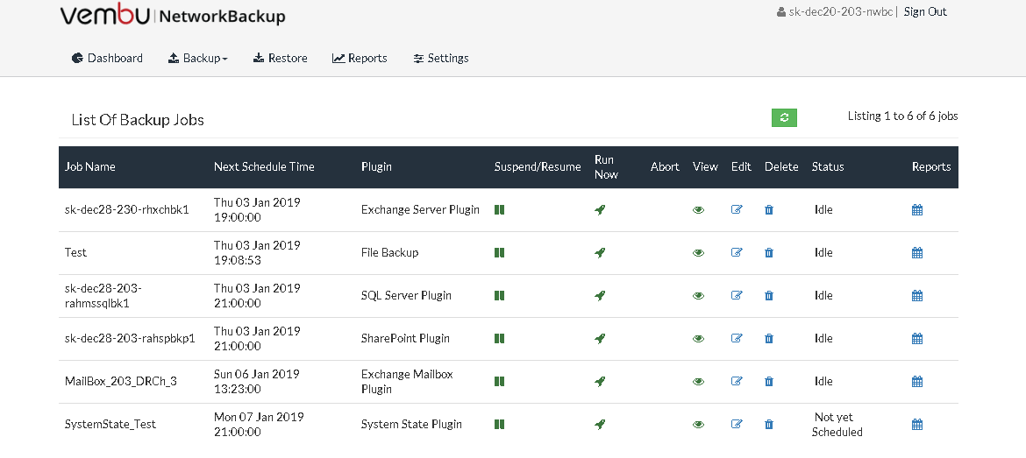Viewport: 1026px width, 458px height.
Task: Click the Job Name column header
Action: click(90, 166)
